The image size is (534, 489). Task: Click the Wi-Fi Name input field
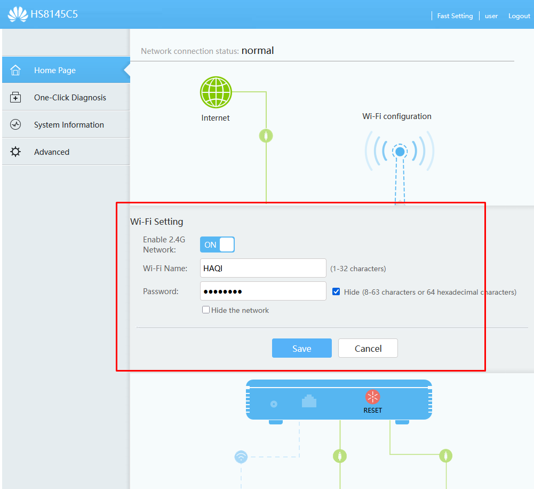coord(263,268)
